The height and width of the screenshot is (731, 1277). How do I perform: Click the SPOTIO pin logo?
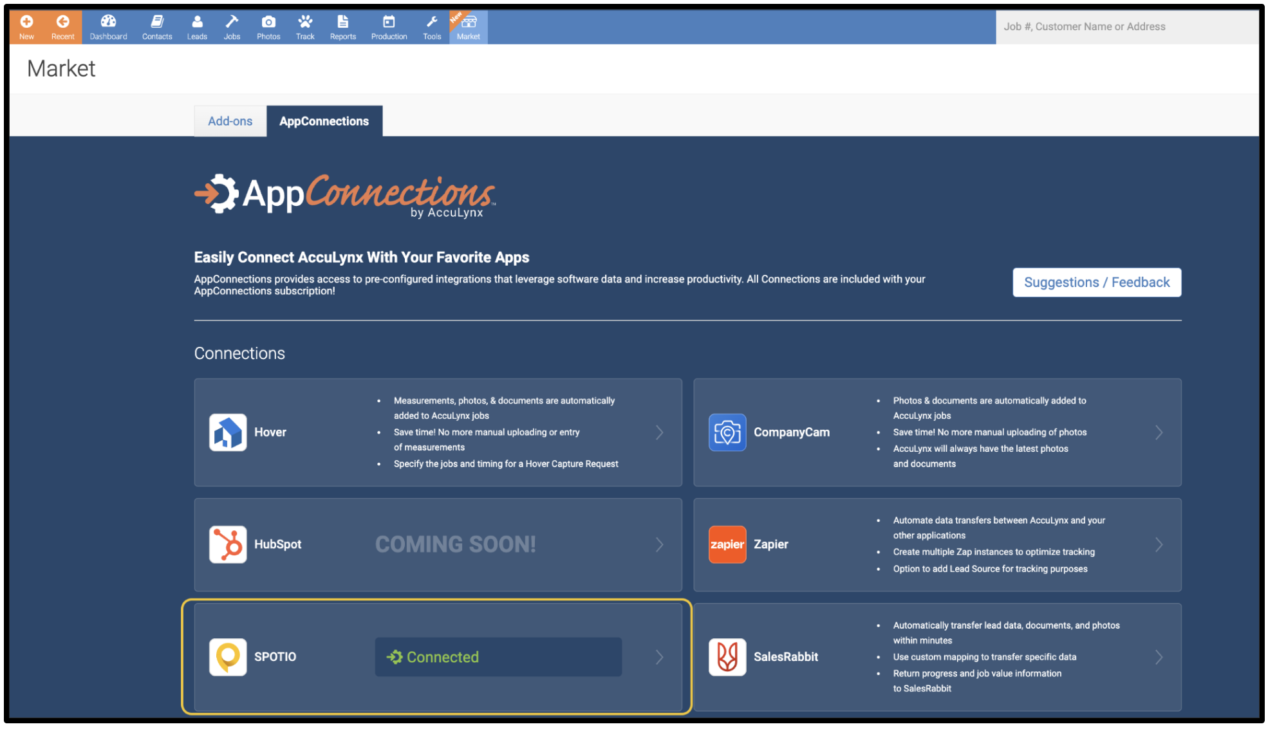[228, 658]
